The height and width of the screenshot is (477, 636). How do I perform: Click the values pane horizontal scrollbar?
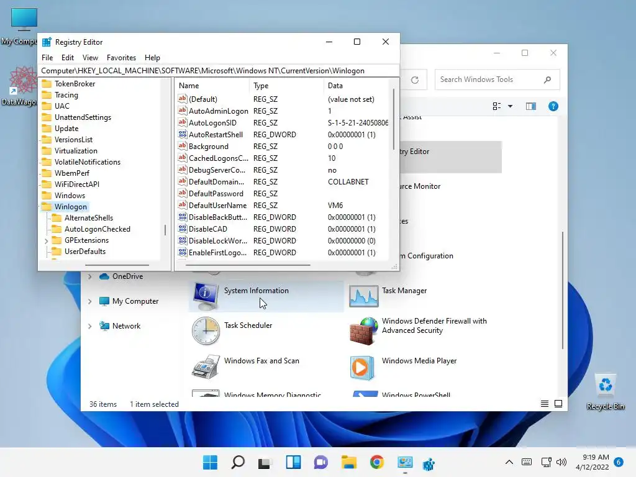248,265
